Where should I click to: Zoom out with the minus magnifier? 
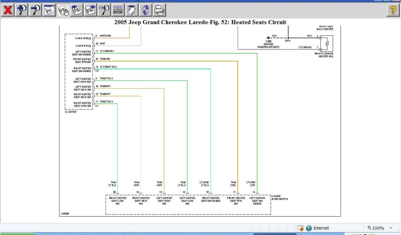[35, 10]
